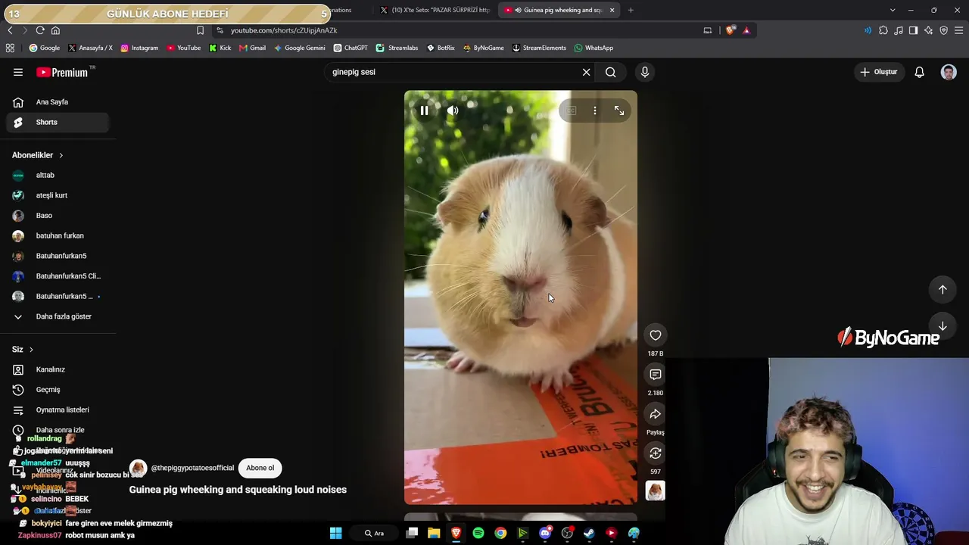Select Shorts in the sidebar
The image size is (969, 545).
tap(58, 122)
